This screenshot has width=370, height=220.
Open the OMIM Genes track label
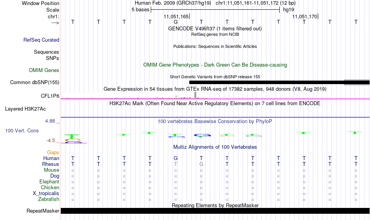[x=44, y=70]
